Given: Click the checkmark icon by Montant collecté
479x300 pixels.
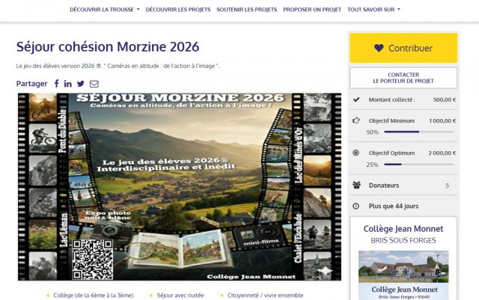Looking at the screenshot, I should point(356,100).
